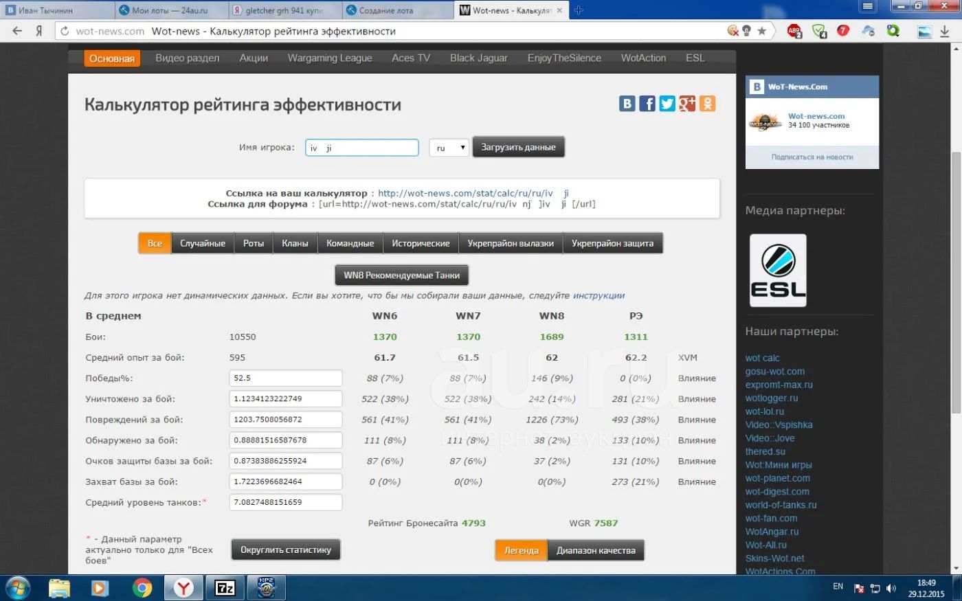Click WN8 Рекомендуемые Танки button
Screen dimensions: 962x601
pos(401,275)
